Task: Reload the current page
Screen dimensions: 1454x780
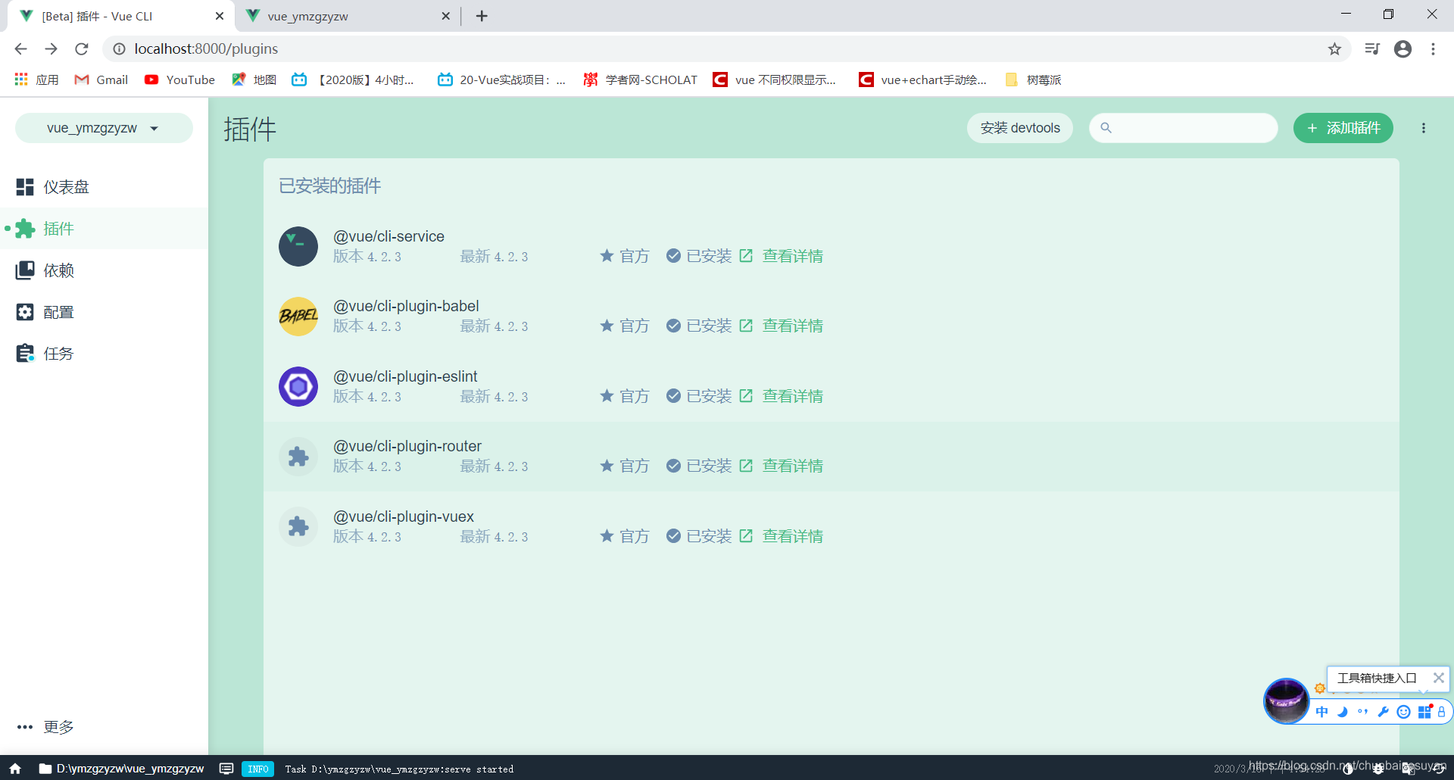Action: pos(82,48)
